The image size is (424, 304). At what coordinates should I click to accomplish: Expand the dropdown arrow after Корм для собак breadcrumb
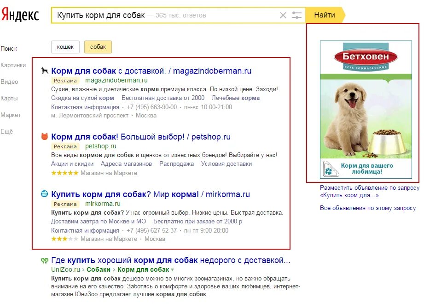tap(173, 270)
